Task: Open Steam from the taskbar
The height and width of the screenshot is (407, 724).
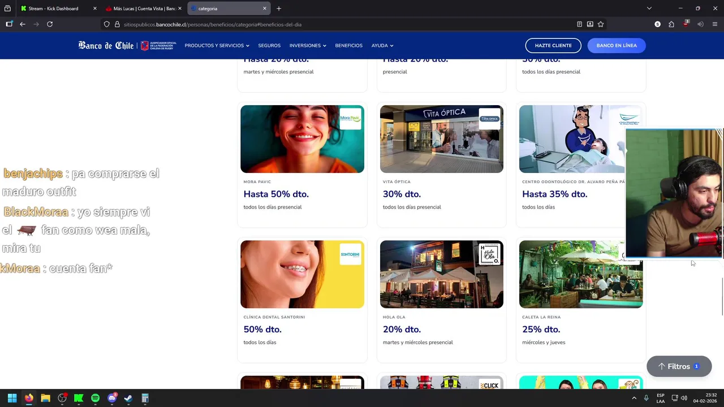Action: pos(128,398)
